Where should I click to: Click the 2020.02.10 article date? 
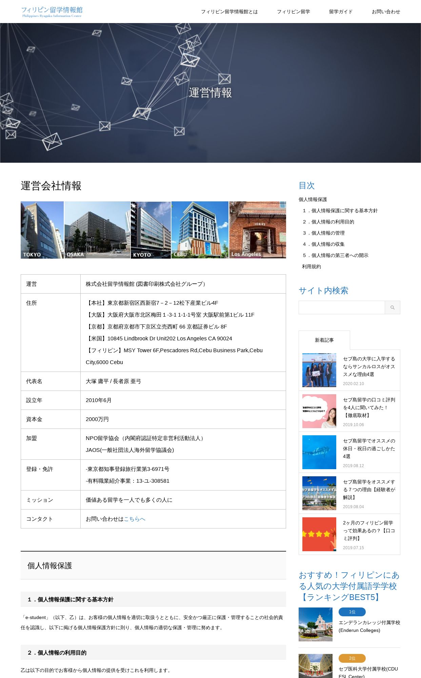(353, 384)
